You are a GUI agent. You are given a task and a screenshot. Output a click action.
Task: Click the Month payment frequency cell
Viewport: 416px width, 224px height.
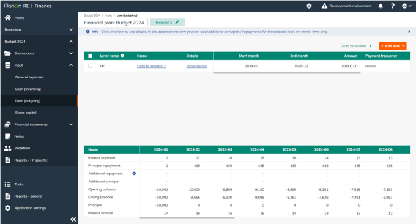tap(370, 66)
